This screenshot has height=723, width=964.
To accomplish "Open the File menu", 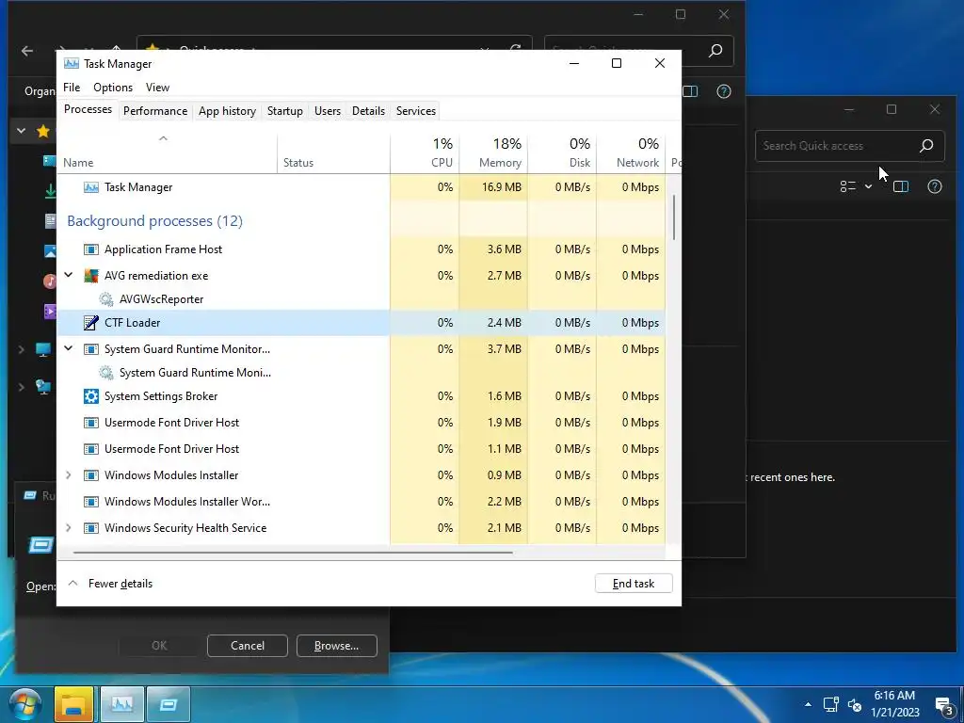I will [x=72, y=88].
